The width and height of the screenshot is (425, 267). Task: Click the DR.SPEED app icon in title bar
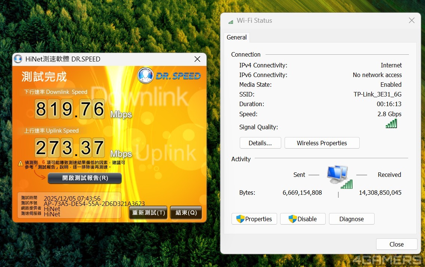click(18, 59)
